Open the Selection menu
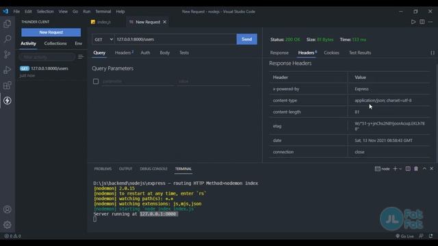438x246 pixels. pos(45,12)
